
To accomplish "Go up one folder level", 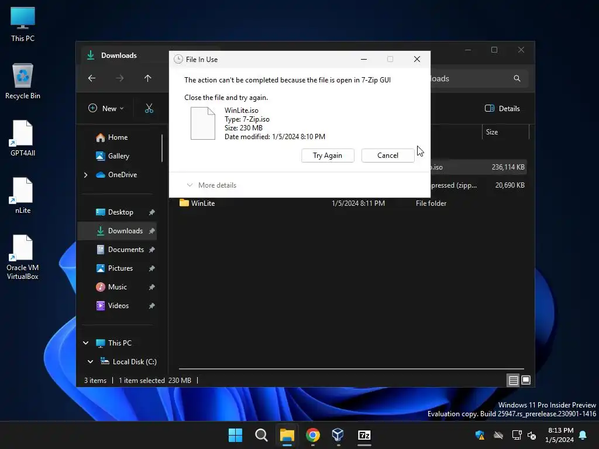I will click(x=148, y=78).
